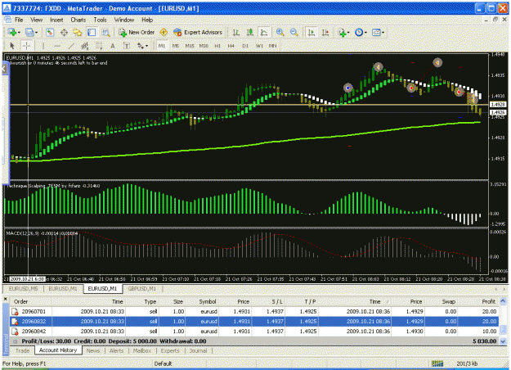Switch to line chart display
Screen dimensions: 511x370
tap(263, 32)
